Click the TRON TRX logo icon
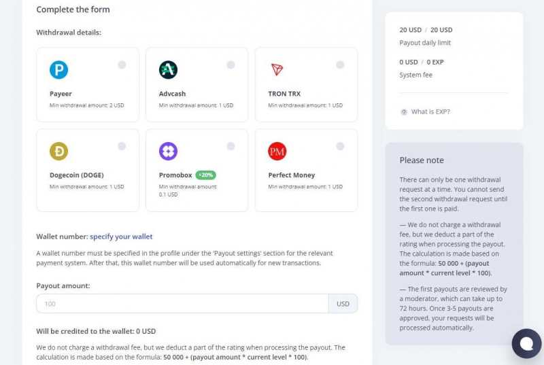This screenshot has width=544, height=365. click(x=277, y=69)
